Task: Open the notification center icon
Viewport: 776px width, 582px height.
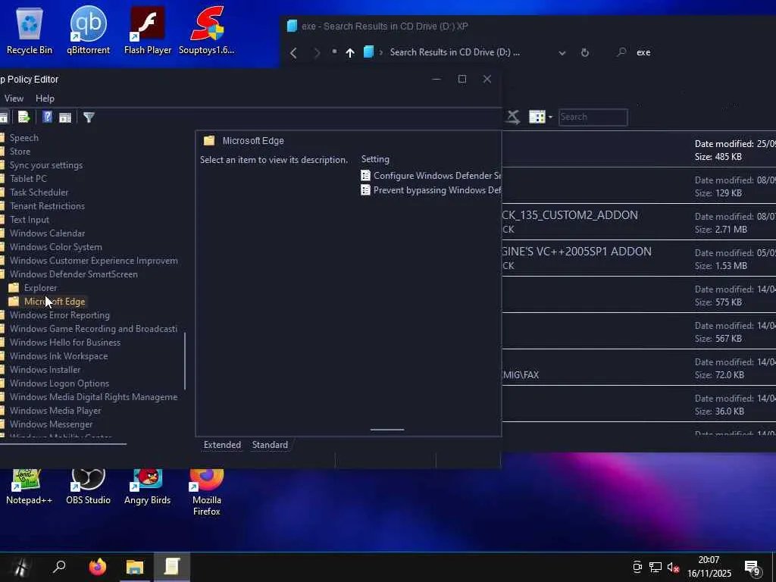Action: tap(753, 567)
